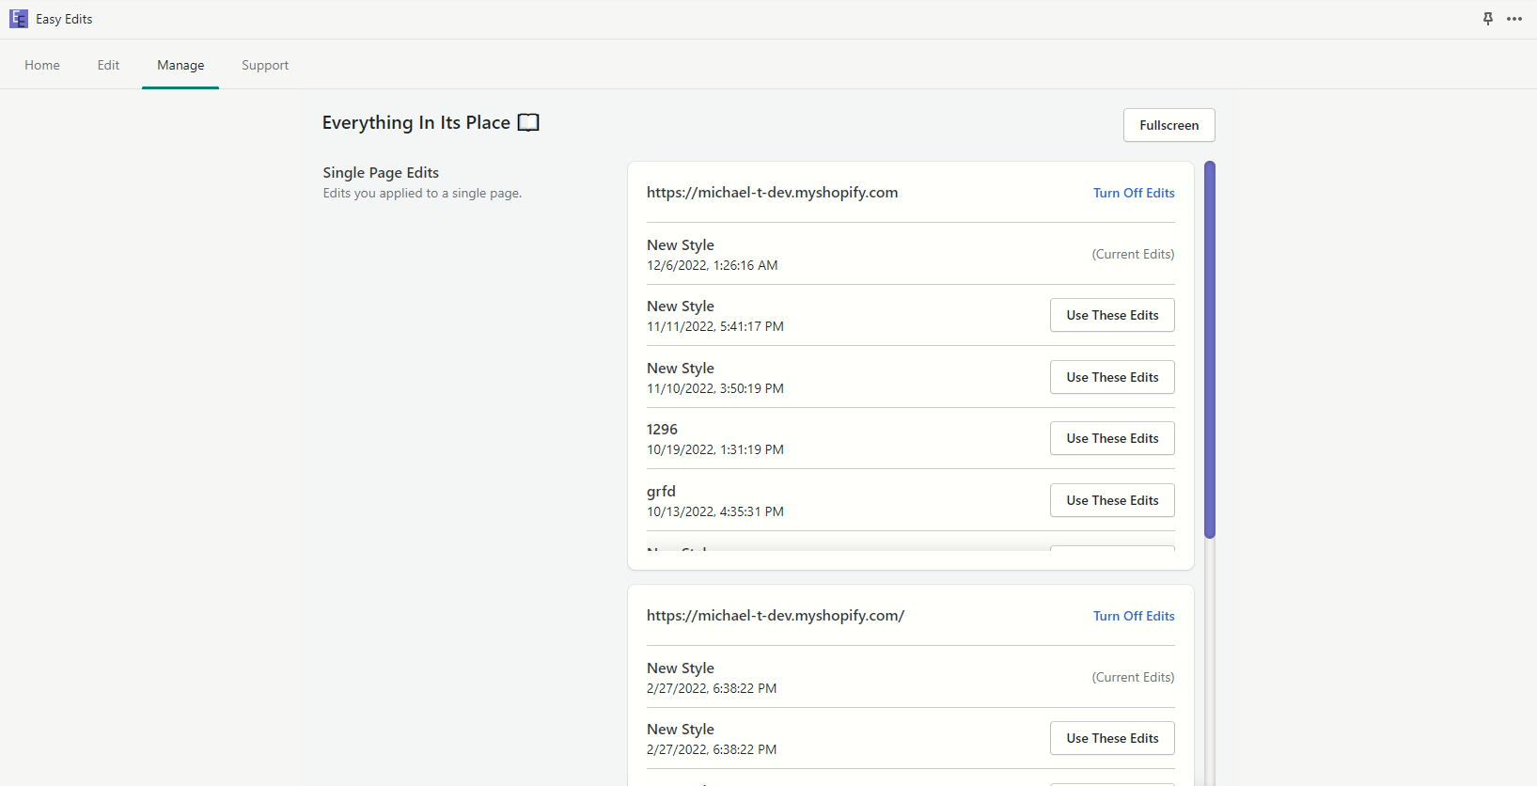
Task: Select the current New Style 12/6/2022 entry
Action: (712, 255)
